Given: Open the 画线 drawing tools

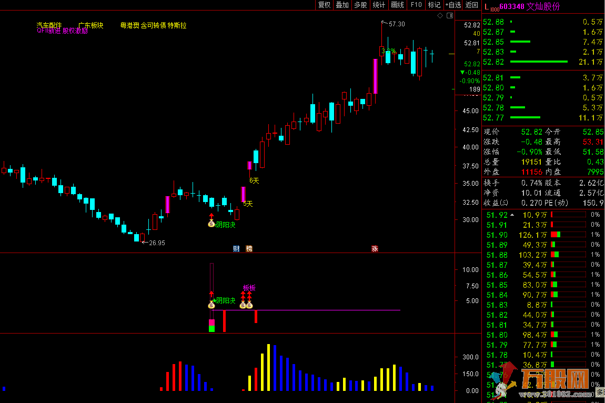Looking at the screenshot, I should pyautogui.click(x=397, y=5).
